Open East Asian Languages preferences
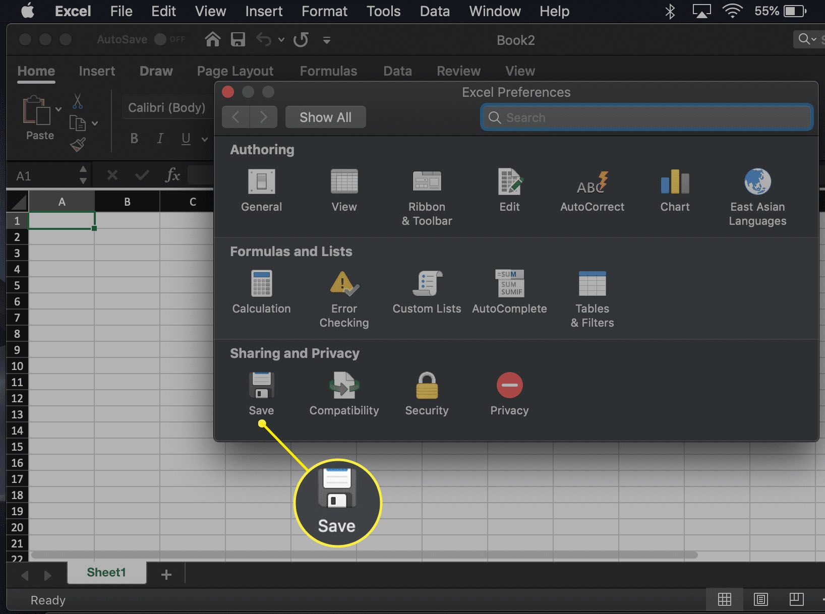Viewport: 825px width, 614px height. pos(757,198)
